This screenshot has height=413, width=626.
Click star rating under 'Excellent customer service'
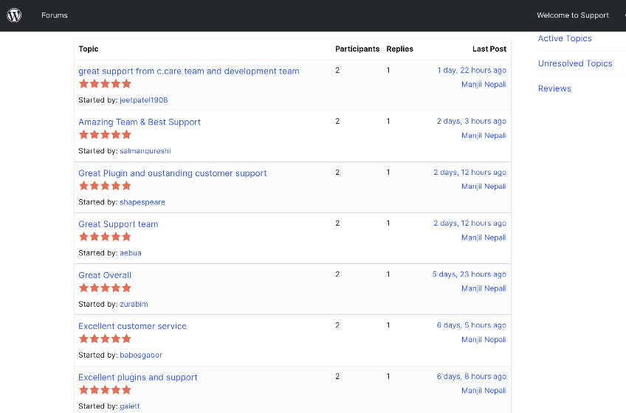click(x=105, y=339)
